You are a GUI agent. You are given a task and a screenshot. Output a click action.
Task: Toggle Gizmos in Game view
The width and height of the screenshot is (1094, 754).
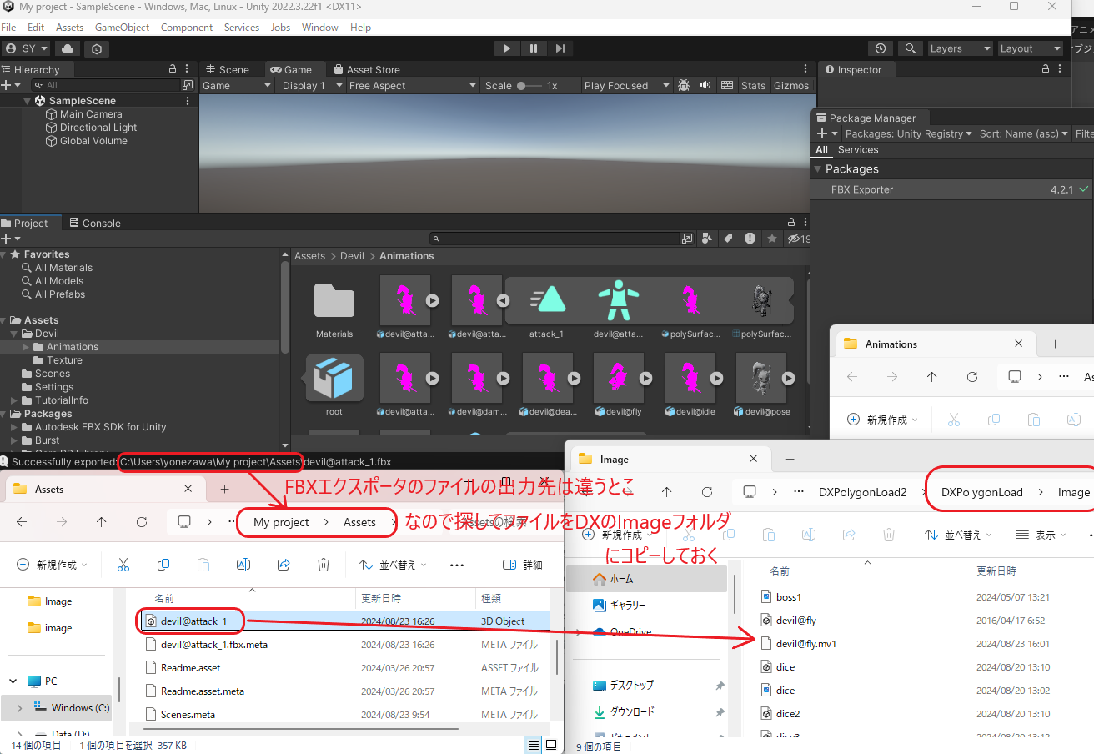[791, 85]
